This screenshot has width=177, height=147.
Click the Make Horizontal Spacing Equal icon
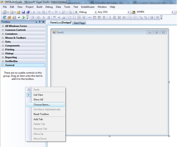[90, 17]
